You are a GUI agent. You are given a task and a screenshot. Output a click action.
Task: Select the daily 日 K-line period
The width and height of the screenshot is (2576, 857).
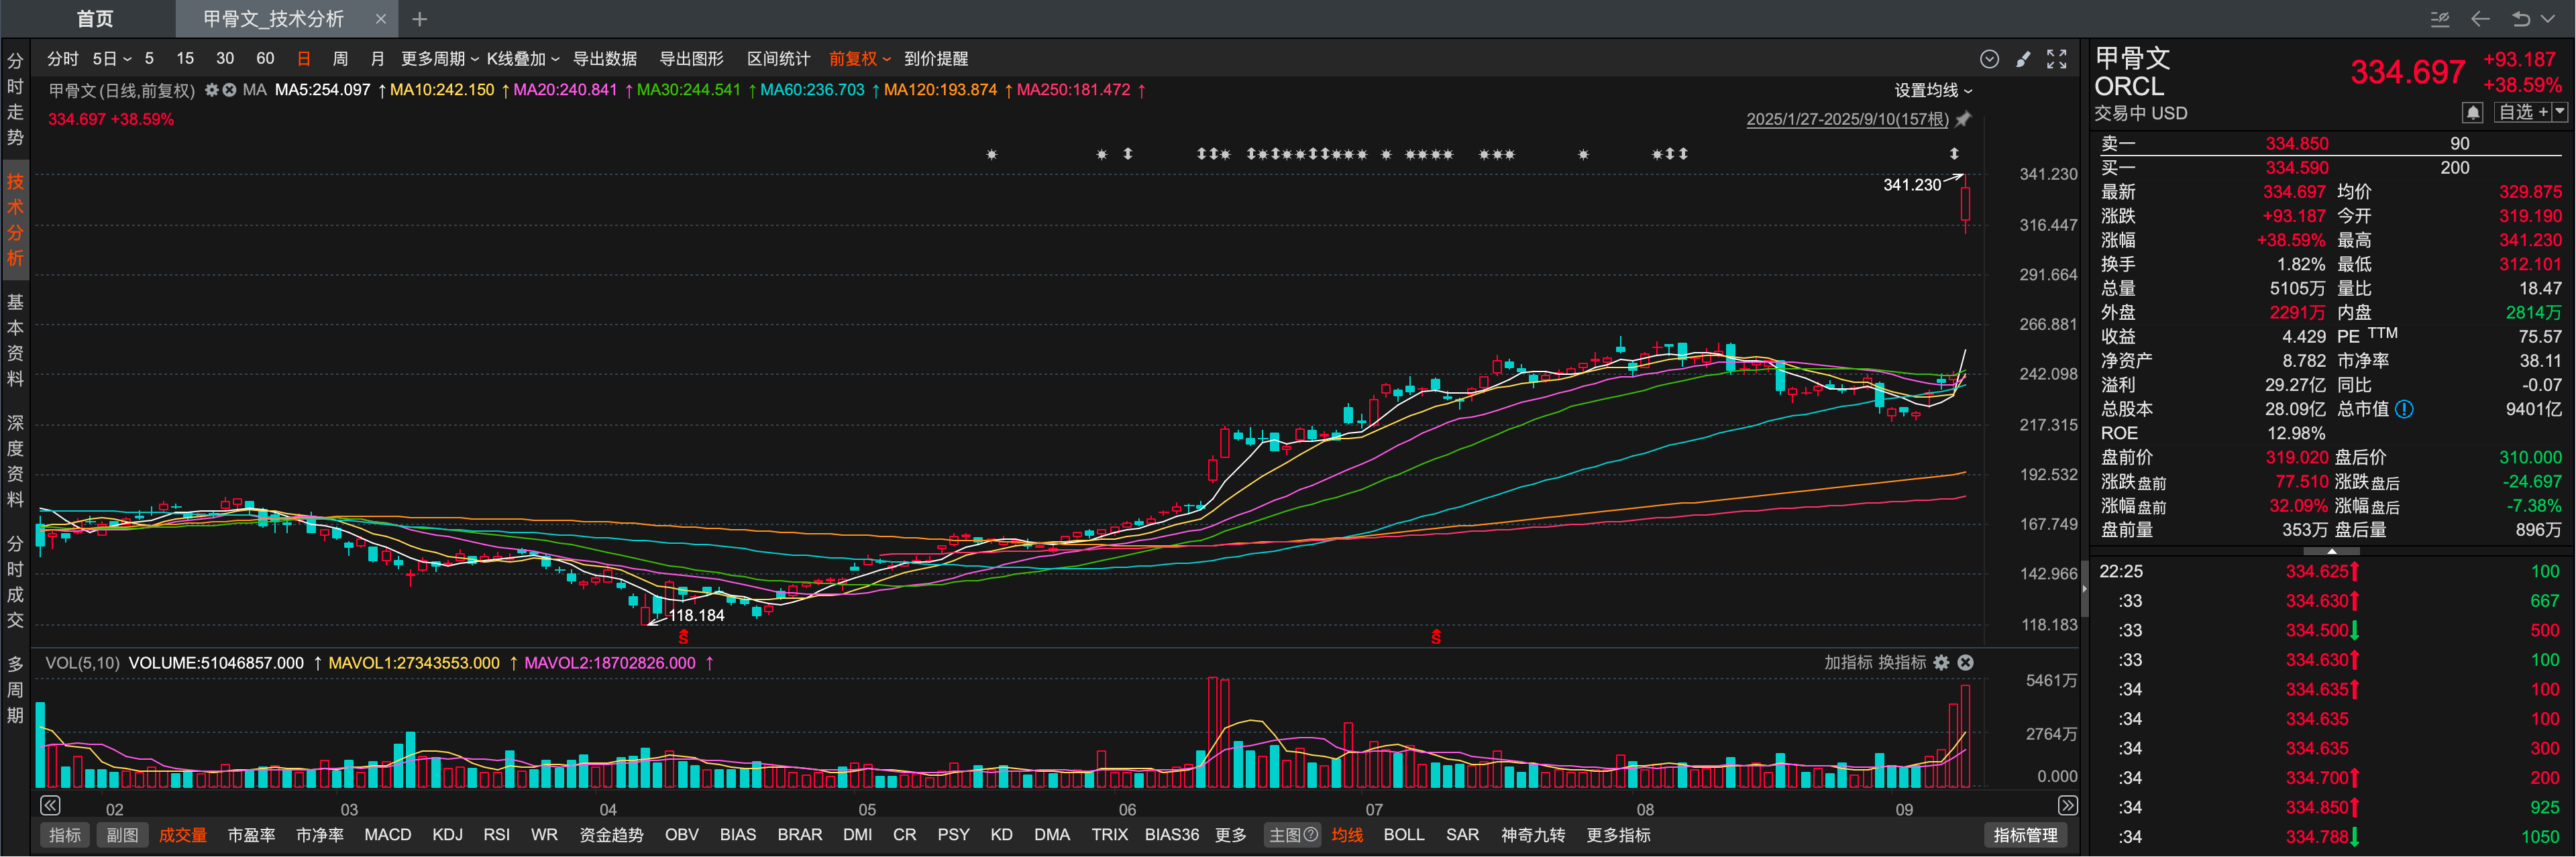pos(304,59)
